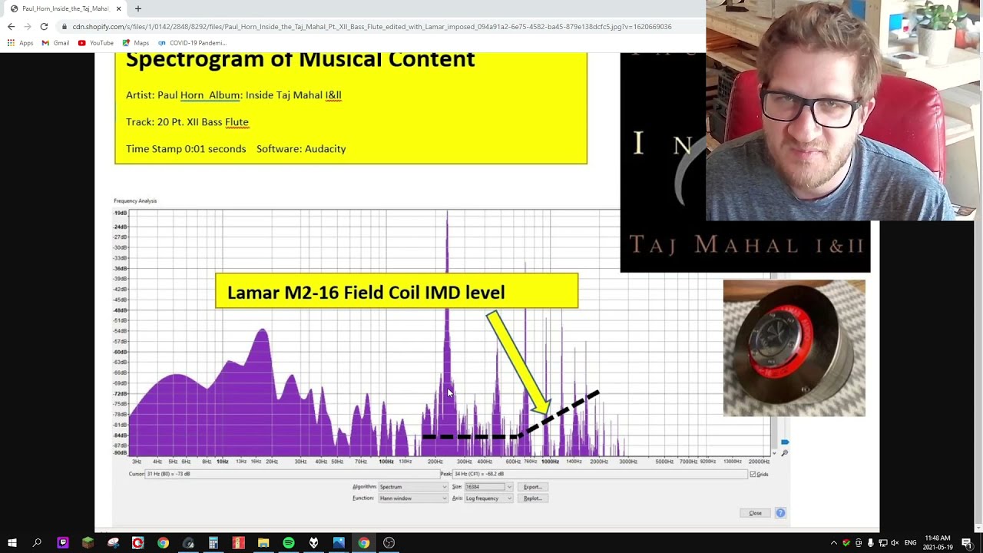
Task: Click the Replot... button
Action: 532,498
